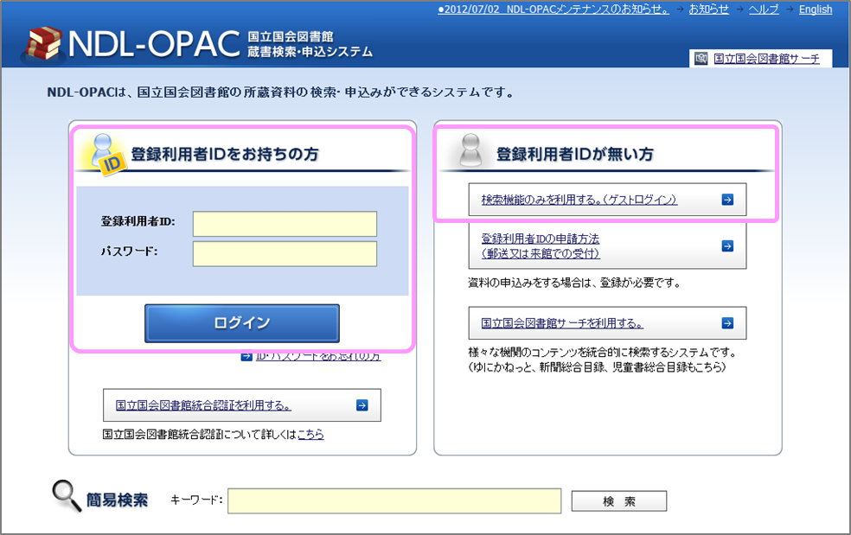The height and width of the screenshot is (535, 851).
Task: Click the 登録利用者IDをお持ちの方 heading
Action: click(225, 154)
